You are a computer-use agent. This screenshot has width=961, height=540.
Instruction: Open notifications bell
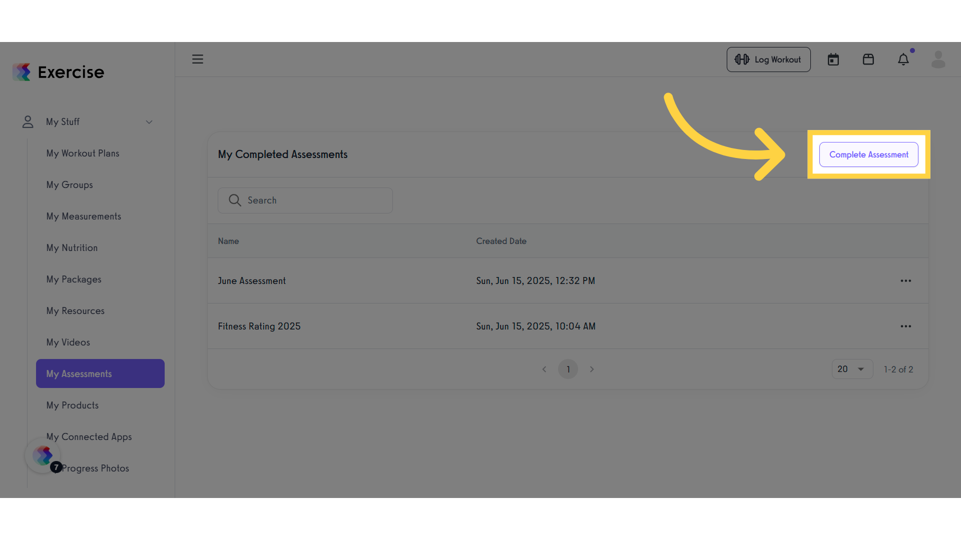coord(903,59)
